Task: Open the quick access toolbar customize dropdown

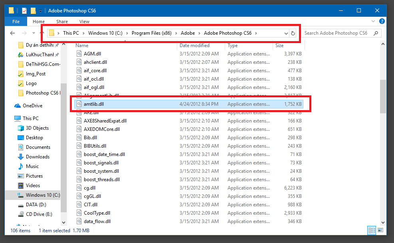Action: click(x=40, y=11)
